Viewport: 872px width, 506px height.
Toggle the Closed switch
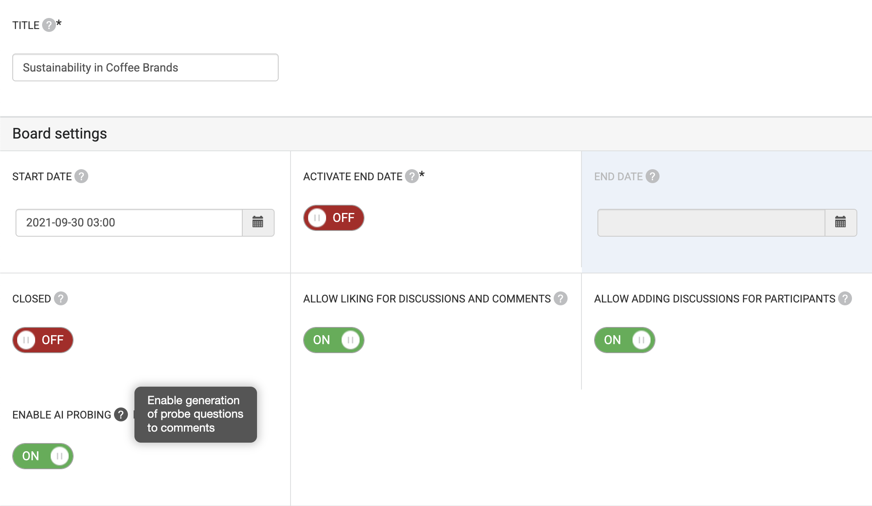[x=43, y=340]
